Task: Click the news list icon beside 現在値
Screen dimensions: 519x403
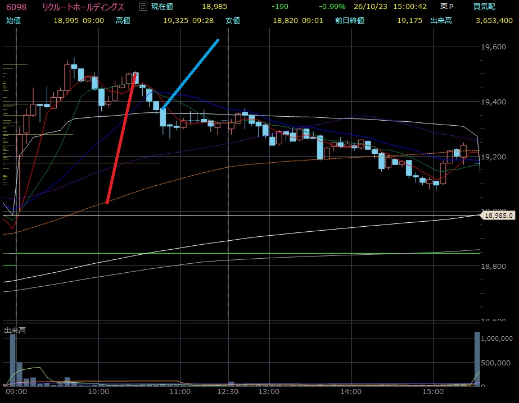Action: pyautogui.click(x=143, y=6)
